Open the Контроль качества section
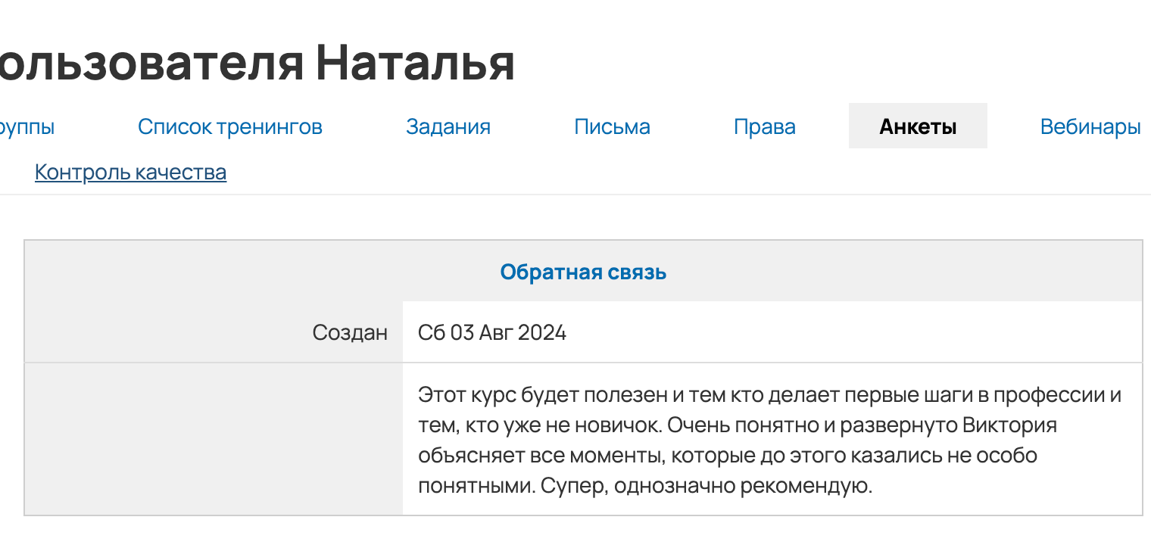The image size is (1151, 548). tap(129, 172)
